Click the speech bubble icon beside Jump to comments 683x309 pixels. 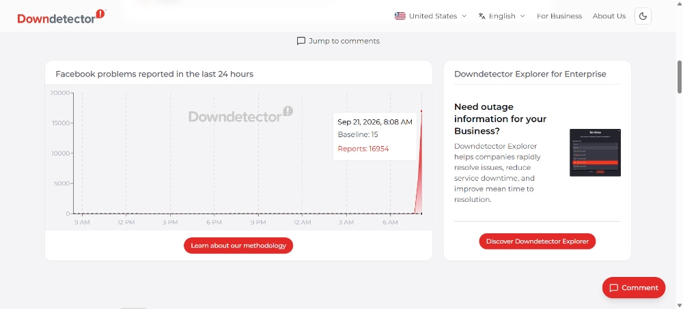pos(301,41)
